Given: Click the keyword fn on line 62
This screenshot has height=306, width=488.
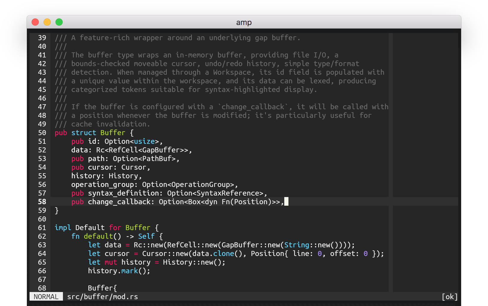Looking at the screenshot, I should 75,236.
